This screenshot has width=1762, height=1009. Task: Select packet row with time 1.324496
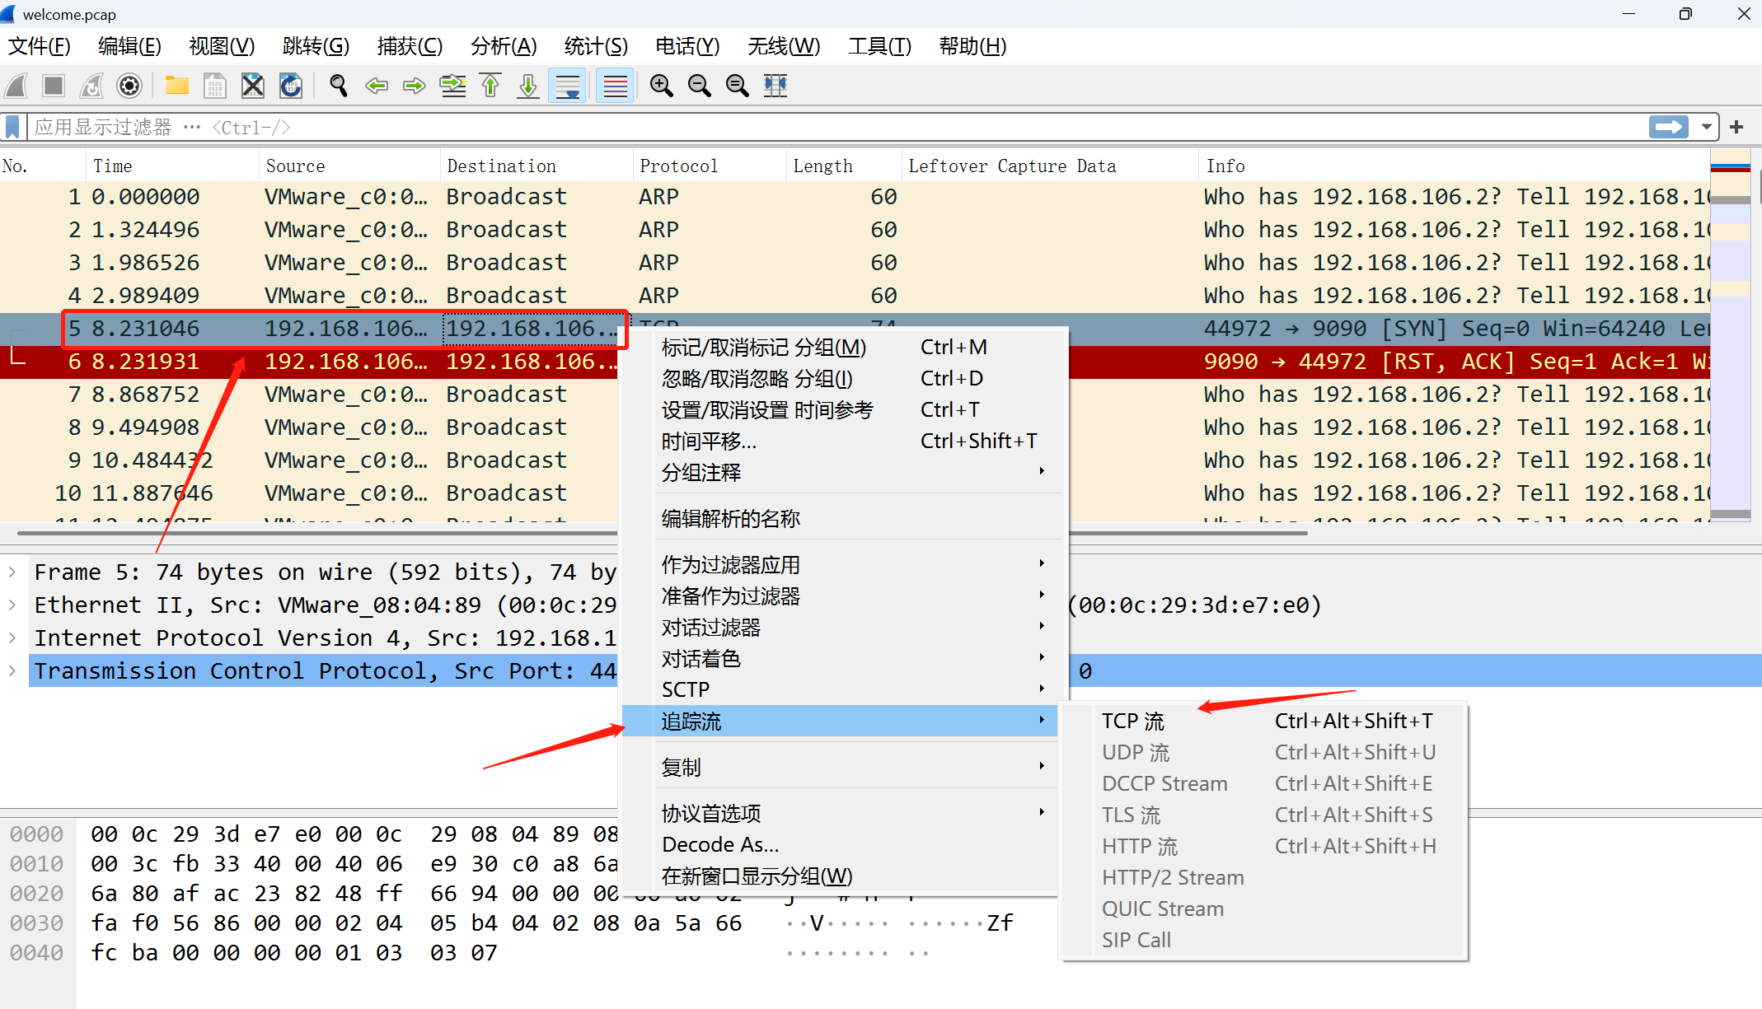pyautogui.click(x=855, y=230)
